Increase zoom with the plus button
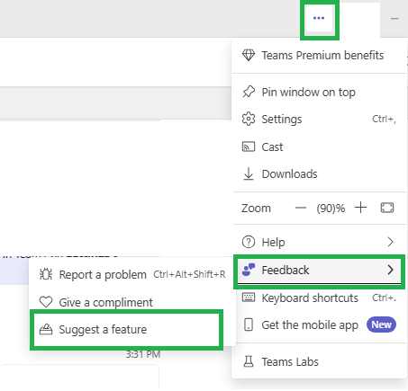Image resolution: width=408 pixels, height=391 pixels. tap(360, 208)
